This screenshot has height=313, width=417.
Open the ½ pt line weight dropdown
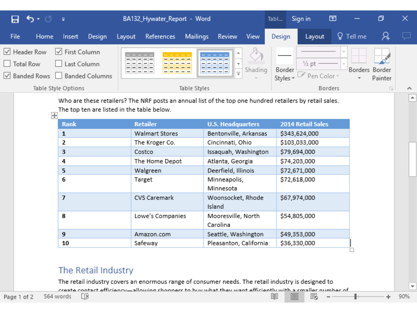[x=344, y=63]
